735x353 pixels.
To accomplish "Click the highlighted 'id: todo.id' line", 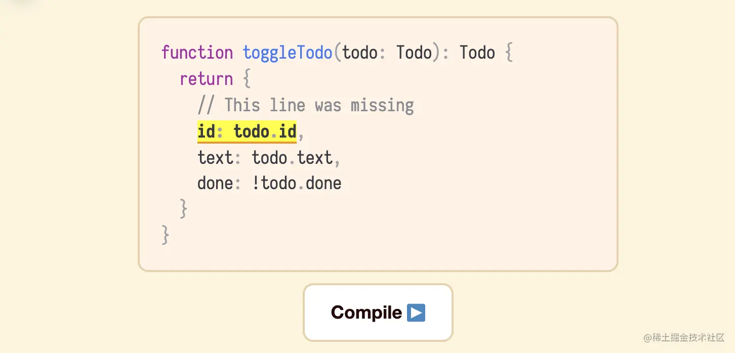I will [247, 131].
